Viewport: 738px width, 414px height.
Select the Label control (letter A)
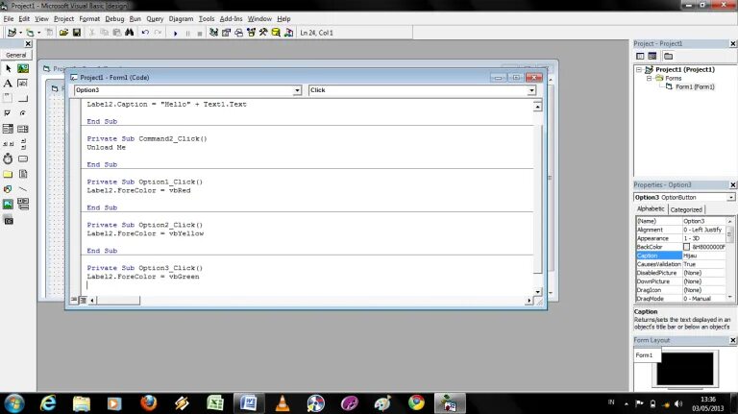pyautogui.click(x=8, y=84)
